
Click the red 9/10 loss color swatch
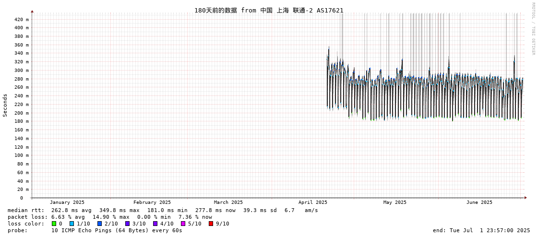point(211,224)
